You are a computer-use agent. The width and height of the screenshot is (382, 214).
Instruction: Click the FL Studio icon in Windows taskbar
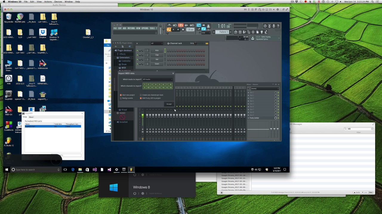point(131,170)
